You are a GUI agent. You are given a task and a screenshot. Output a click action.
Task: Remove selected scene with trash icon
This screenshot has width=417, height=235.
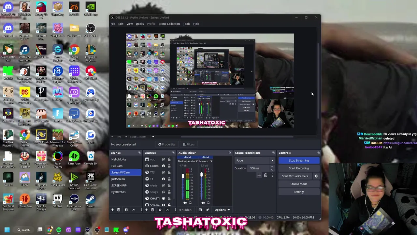[x=119, y=210]
